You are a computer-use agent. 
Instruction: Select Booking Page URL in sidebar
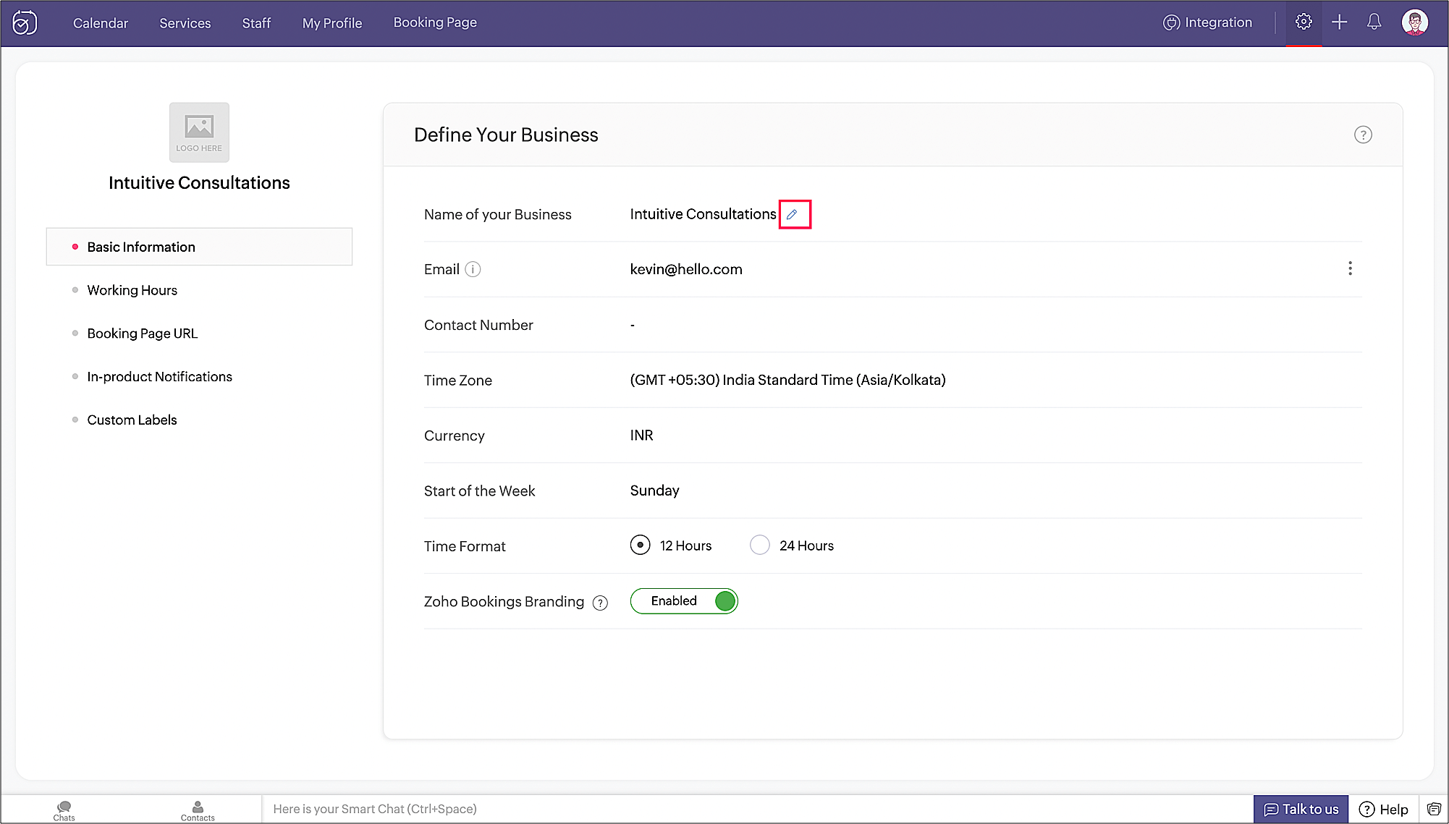[x=143, y=334]
